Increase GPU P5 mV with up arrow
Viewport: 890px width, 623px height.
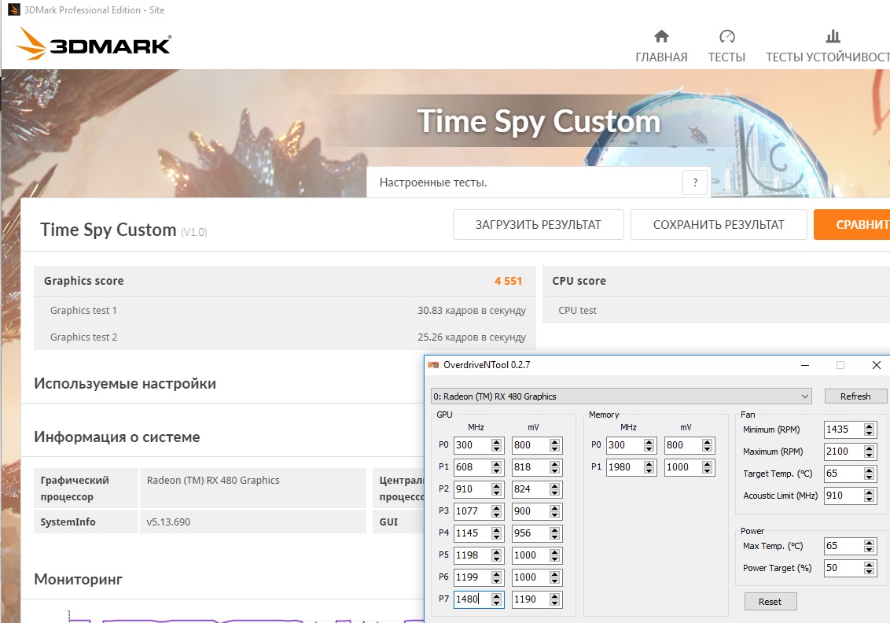pos(554,551)
